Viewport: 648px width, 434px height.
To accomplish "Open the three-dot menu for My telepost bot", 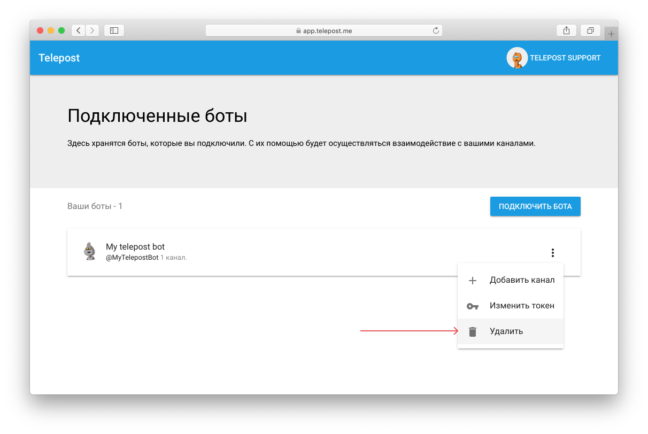I will 553,253.
